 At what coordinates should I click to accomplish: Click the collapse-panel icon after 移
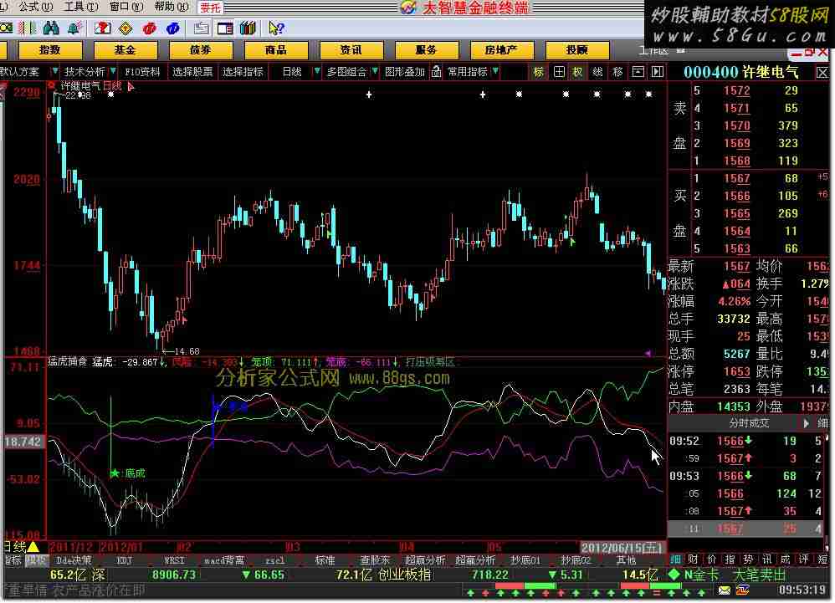click(x=638, y=71)
